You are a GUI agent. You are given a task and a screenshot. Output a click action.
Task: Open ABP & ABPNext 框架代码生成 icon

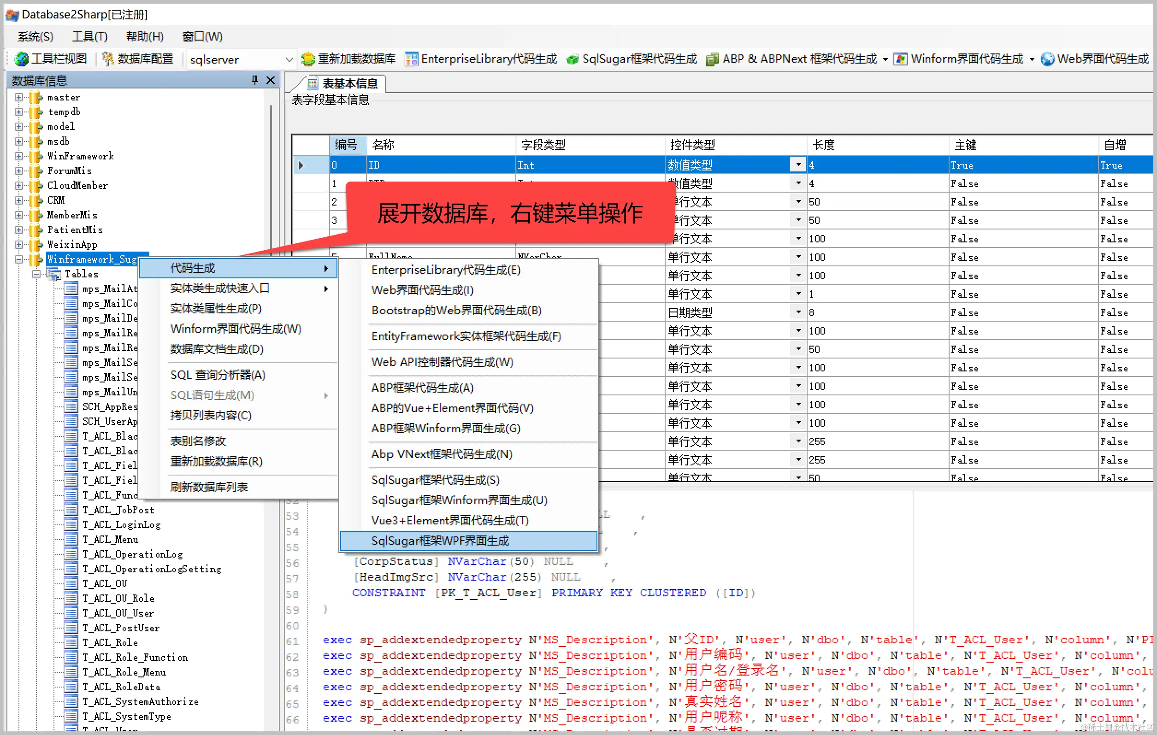click(x=712, y=59)
